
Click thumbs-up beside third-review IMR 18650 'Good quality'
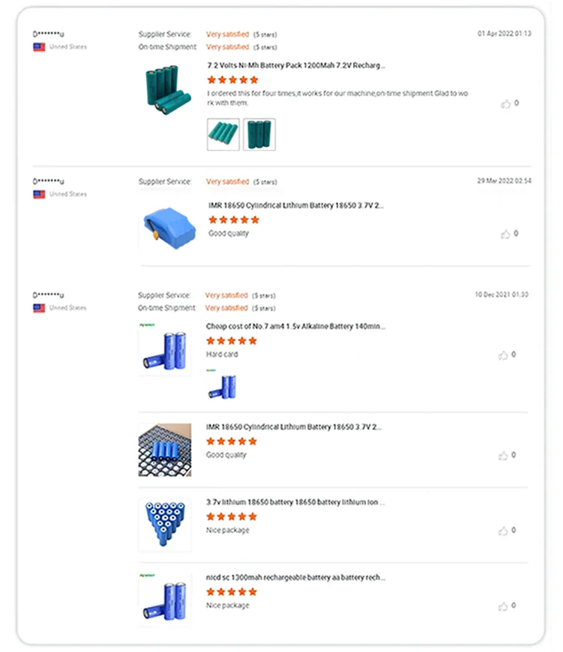pyautogui.click(x=503, y=456)
